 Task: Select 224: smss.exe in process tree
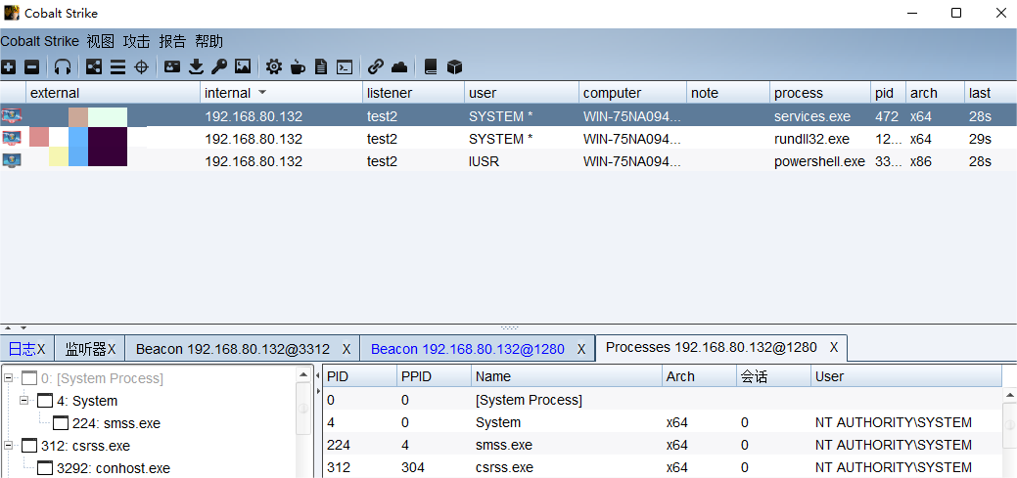click(116, 423)
